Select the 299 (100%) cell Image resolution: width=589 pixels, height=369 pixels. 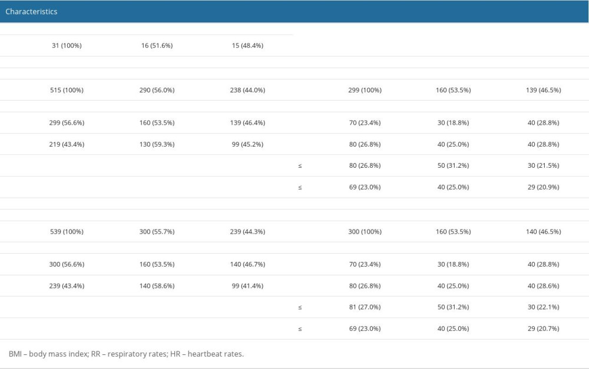[365, 90]
